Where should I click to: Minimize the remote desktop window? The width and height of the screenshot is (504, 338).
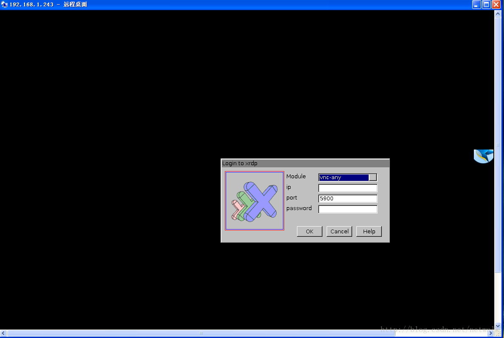pos(476,5)
